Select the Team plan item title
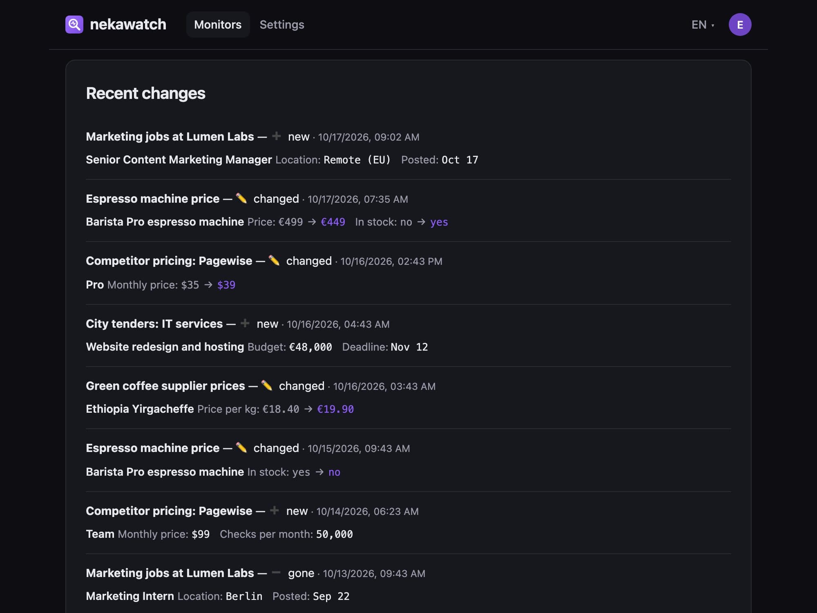Viewport: 817px width, 613px height. (100, 534)
